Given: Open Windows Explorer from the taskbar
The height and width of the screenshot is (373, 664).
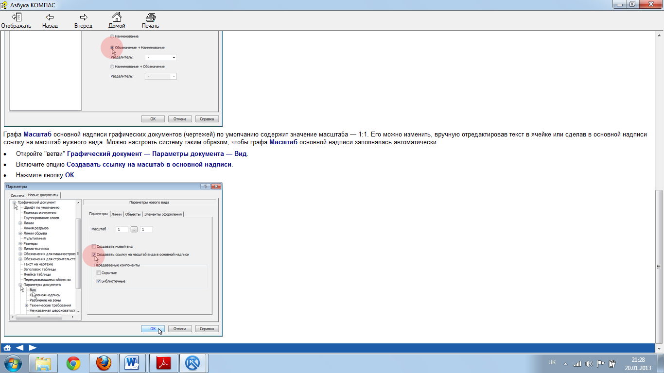Looking at the screenshot, I should pyautogui.click(x=43, y=363).
